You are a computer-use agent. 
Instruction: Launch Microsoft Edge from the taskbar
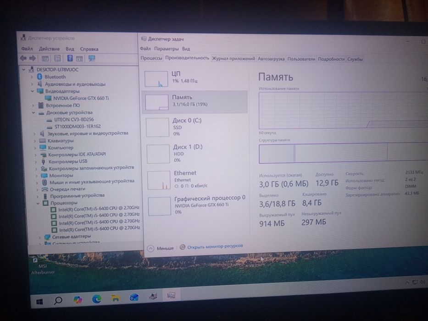(97, 299)
